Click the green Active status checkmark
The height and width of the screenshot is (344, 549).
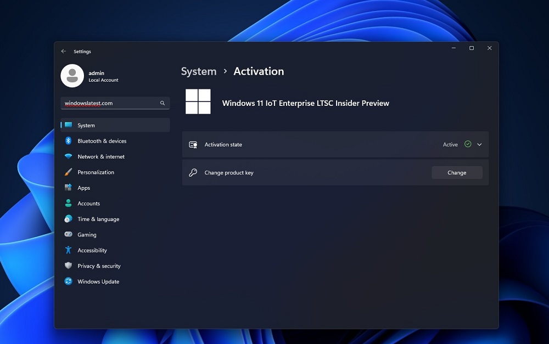pyautogui.click(x=468, y=144)
